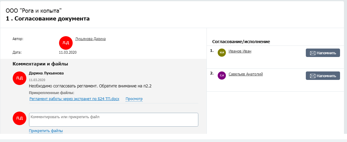This screenshot has height=142, width=347.
Task: Click the envelope icon in Иванов's Напомнить button
Action: pyautogui.click(x=313, y=53)
